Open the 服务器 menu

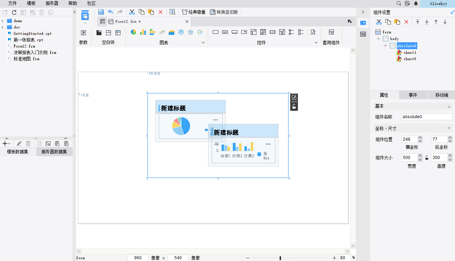point(52,3)
